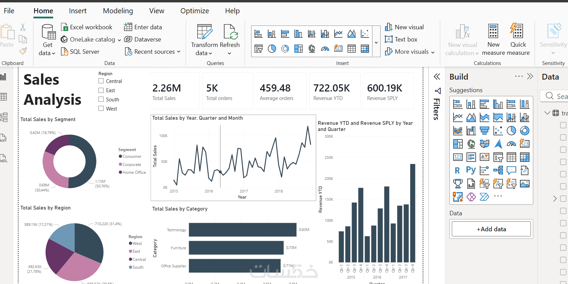Click the Text box button
This screenshot has width=568, height=284.
[401, 39]
